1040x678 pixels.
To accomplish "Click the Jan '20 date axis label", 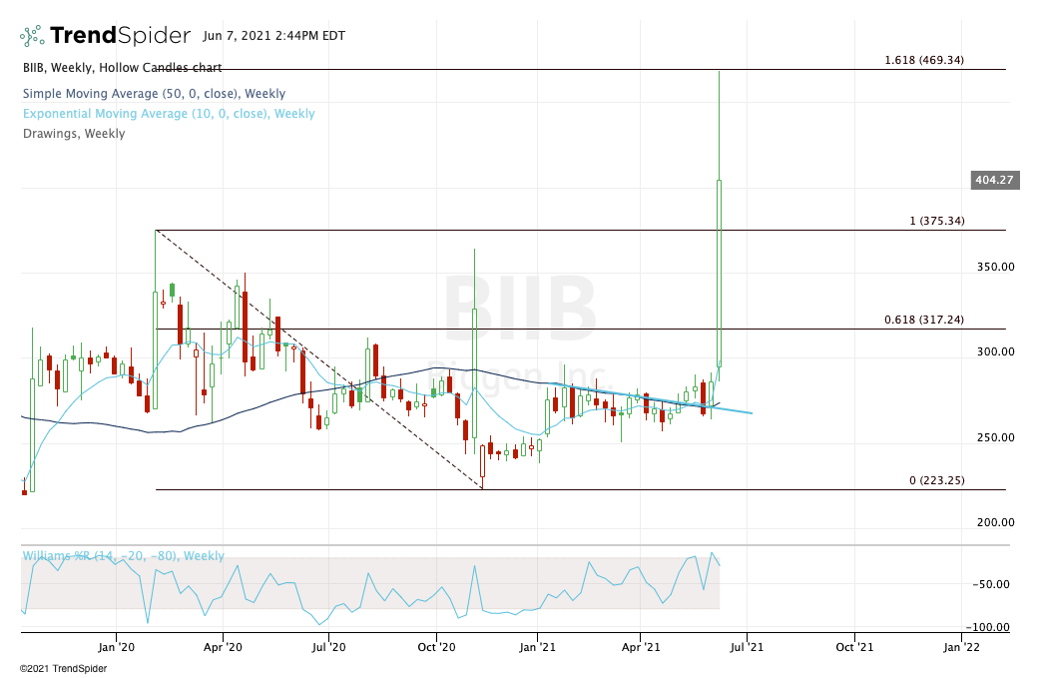I will (x=116, y=647).
